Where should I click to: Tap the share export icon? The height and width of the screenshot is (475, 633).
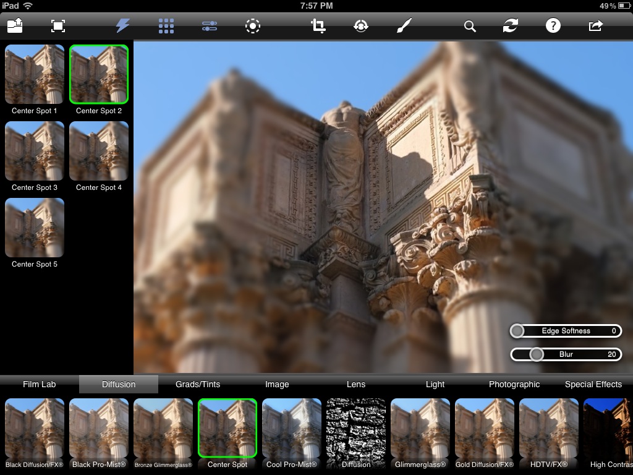[595, 26]
